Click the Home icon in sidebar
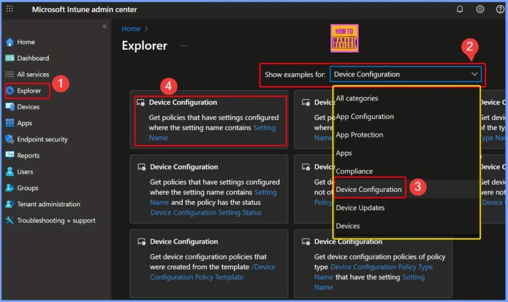This screenshot has height=302, width=508. [10, 42]
